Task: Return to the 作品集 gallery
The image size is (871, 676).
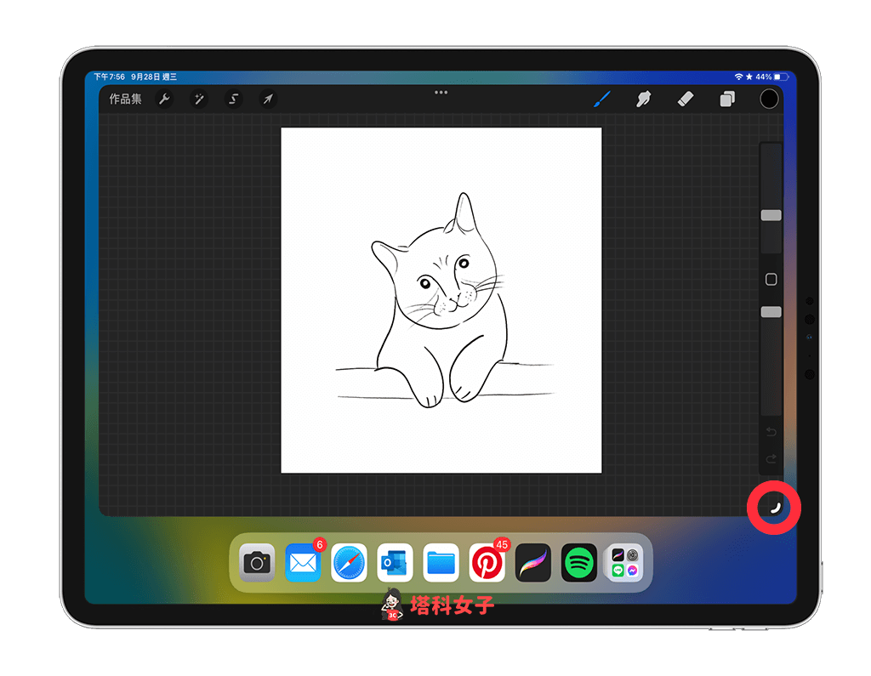Action: pos(125,99)
